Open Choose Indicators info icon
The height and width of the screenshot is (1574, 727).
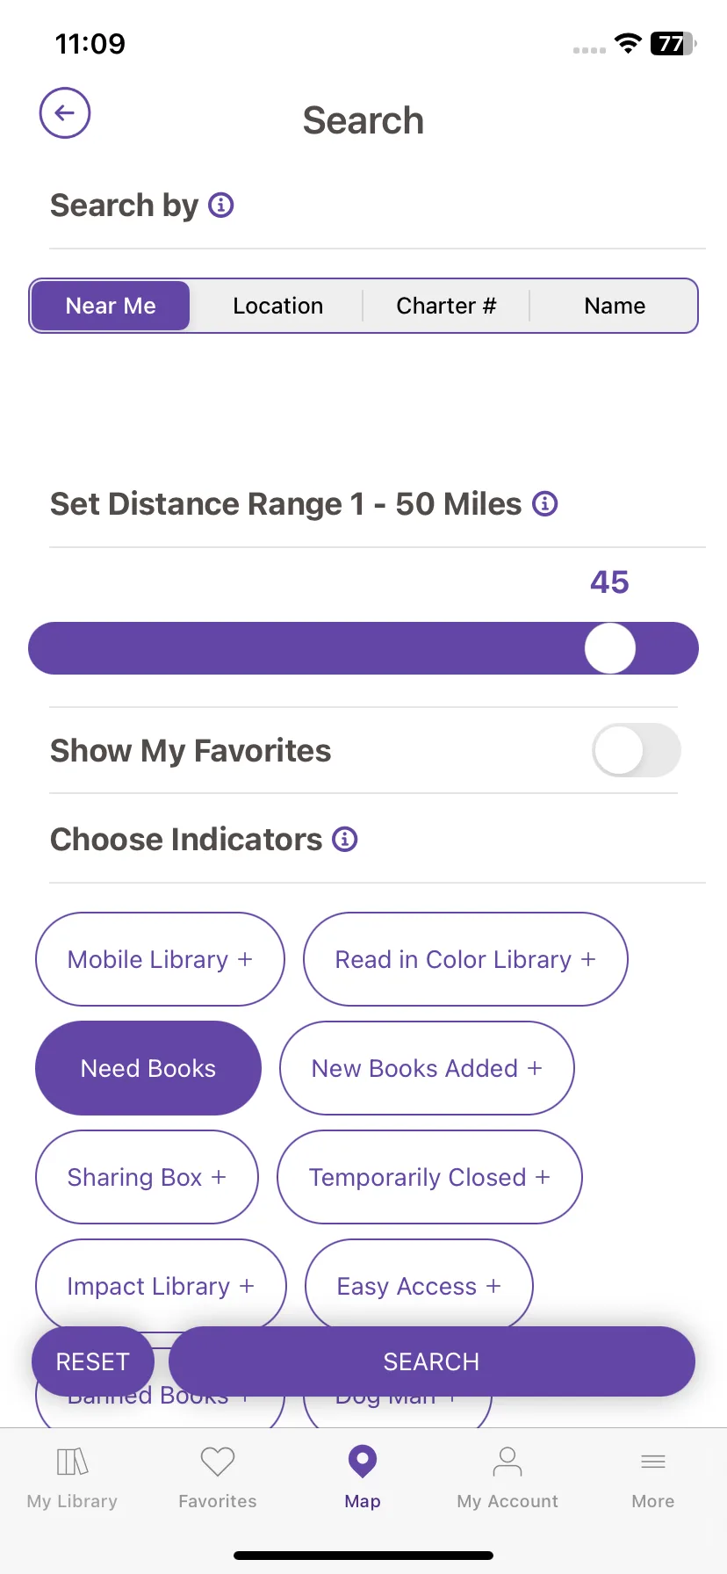coord(345,840)
